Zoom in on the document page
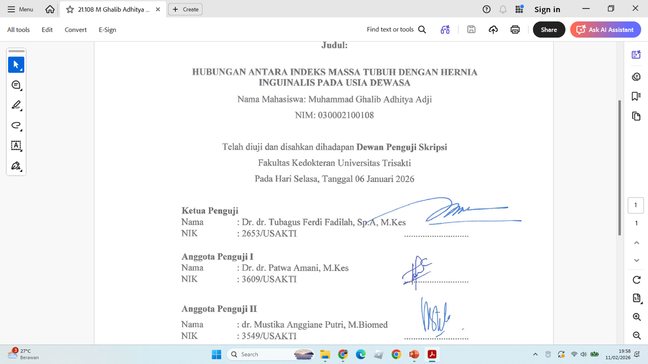648x364 pixels. (x=636, y=317)
